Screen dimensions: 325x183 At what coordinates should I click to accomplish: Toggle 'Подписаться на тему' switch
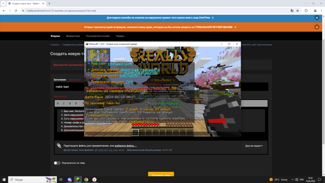coord(57,163)
